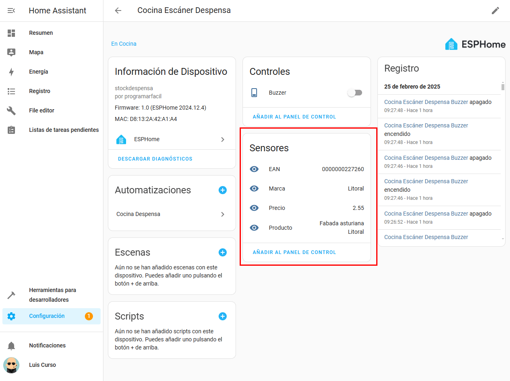Click the pencil edit icon for the device

coord(495,11)
